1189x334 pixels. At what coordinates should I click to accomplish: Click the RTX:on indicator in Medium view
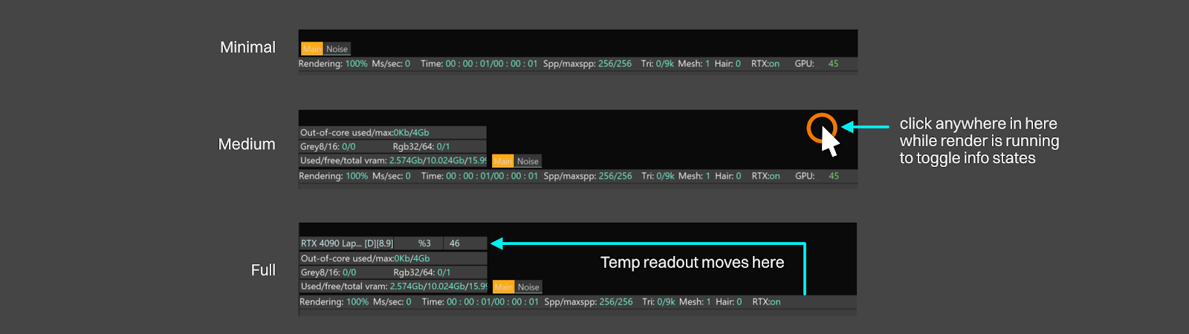click(765, 176)
